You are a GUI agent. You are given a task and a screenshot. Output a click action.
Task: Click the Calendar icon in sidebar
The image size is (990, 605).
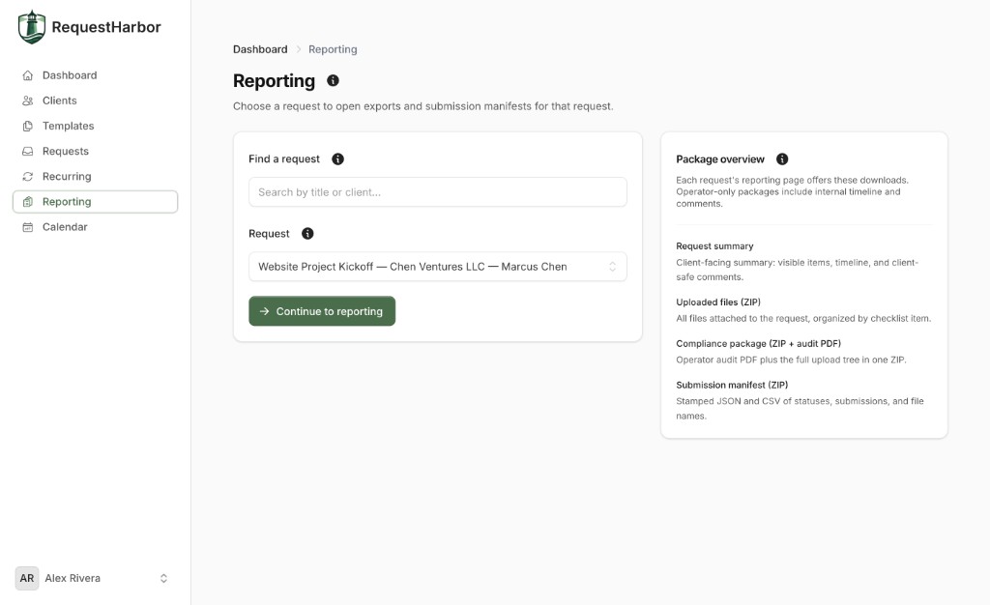pyautogui.click(x=28, y=226)
